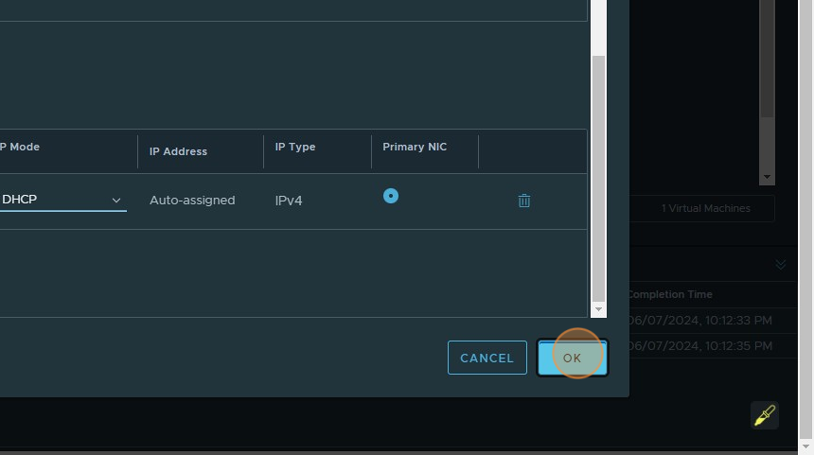Collapse the recent tasks panel chevron

coord(780,265)
